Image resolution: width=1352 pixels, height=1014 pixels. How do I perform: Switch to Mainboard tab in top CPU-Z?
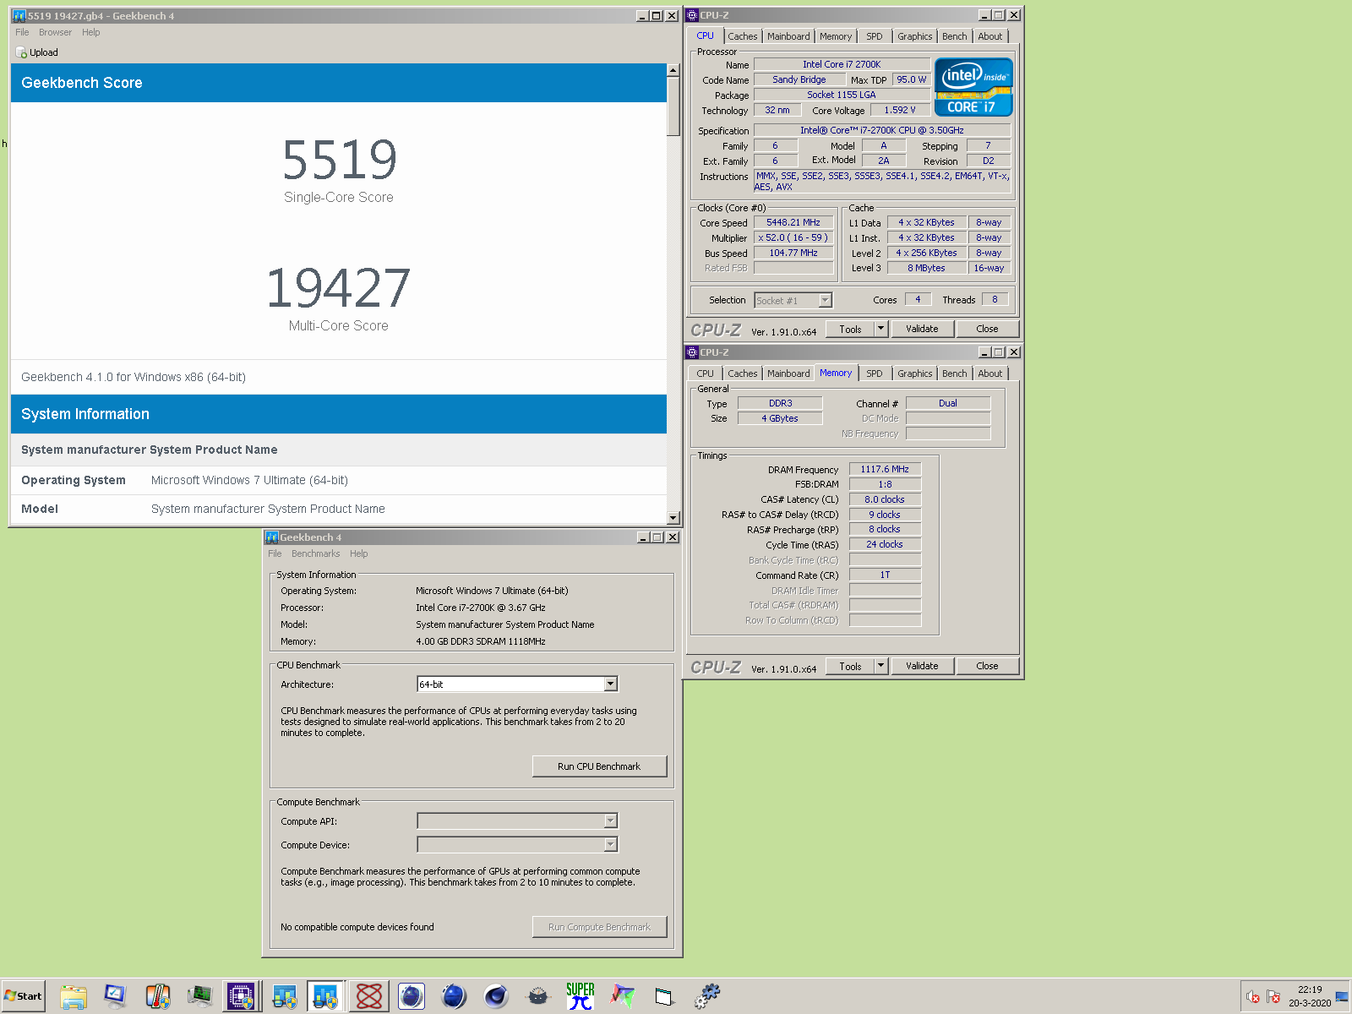click(x=788, y=36)
